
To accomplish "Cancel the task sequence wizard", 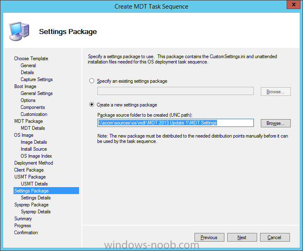I will click(275, 237).
